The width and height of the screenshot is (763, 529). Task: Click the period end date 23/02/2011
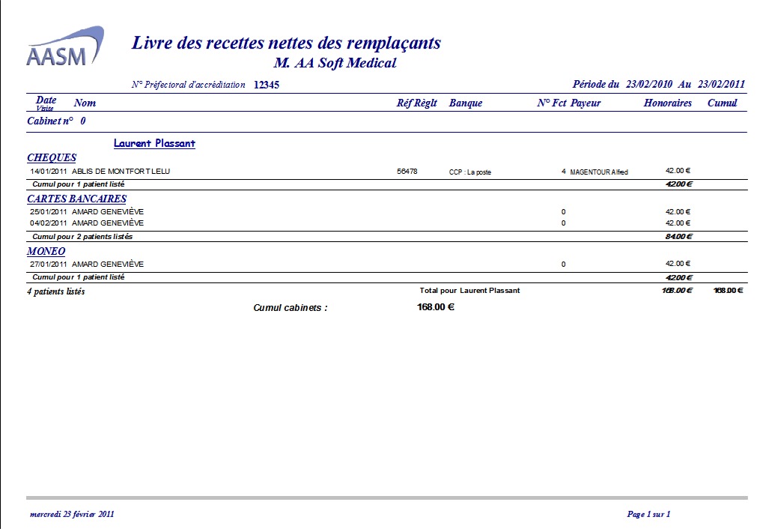tap(721, 84)
